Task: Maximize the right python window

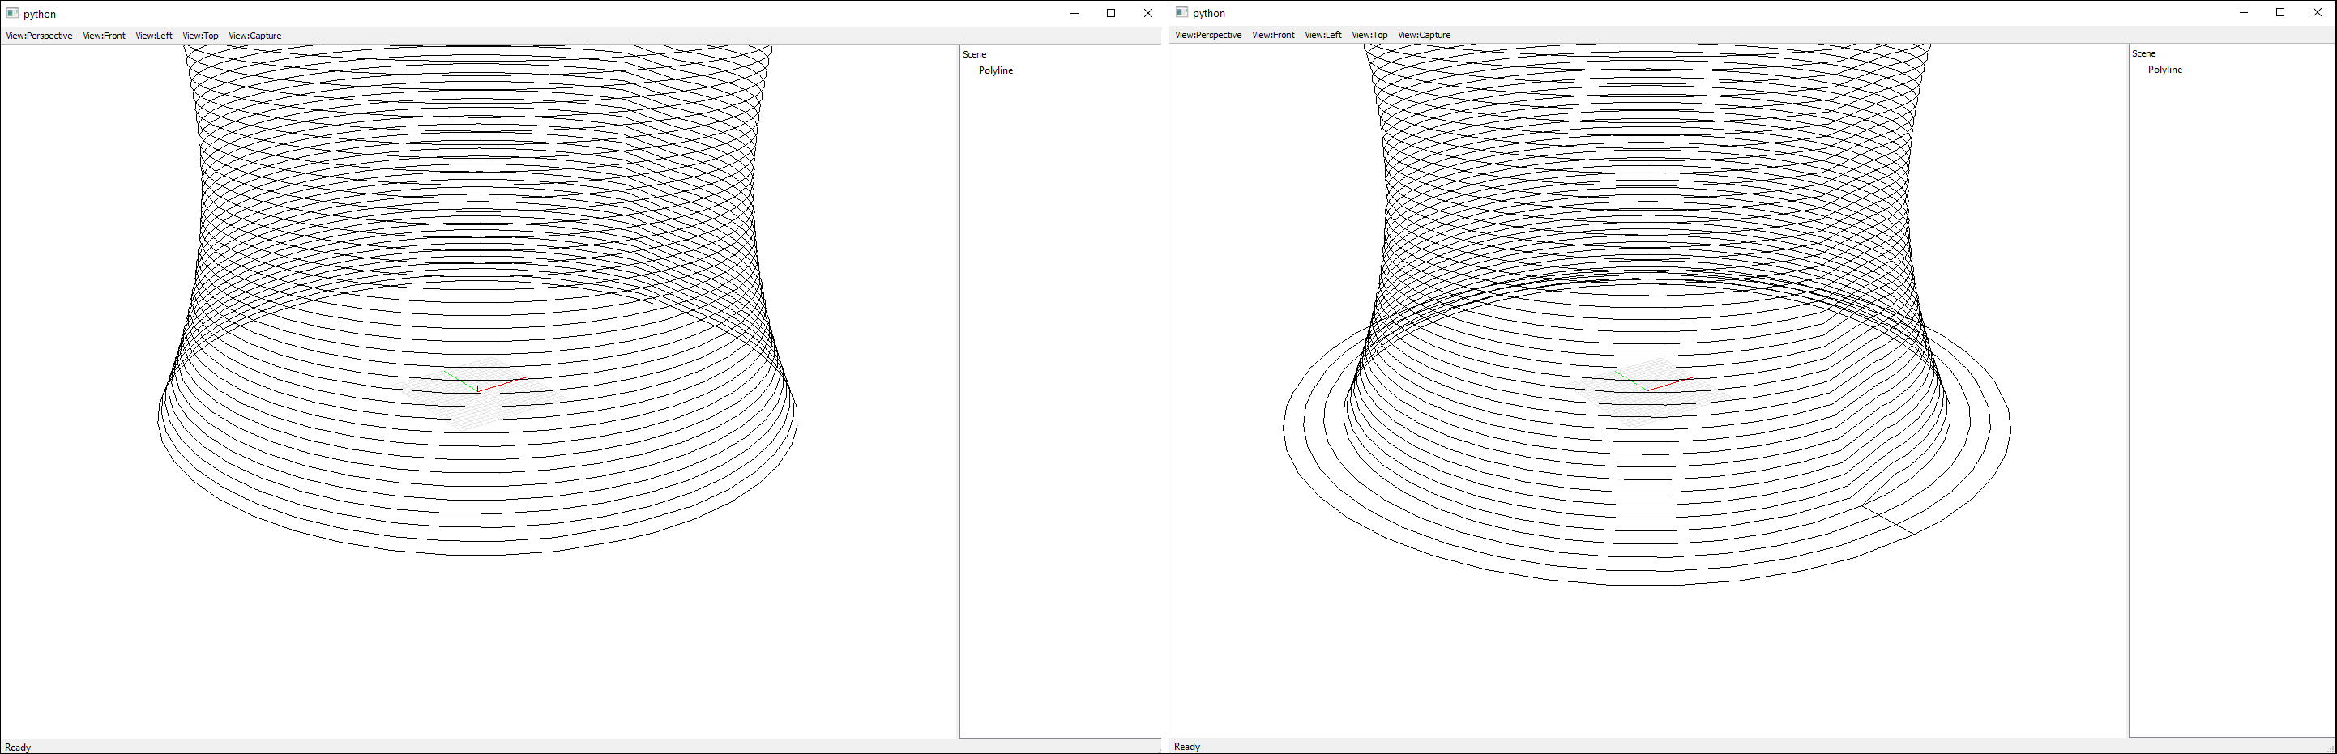Action: [2281, 12]
